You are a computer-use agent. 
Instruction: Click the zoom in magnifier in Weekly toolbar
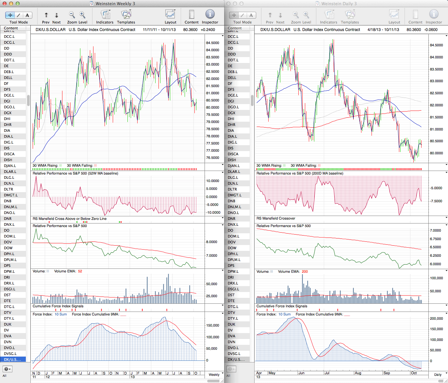pos(82,15)
